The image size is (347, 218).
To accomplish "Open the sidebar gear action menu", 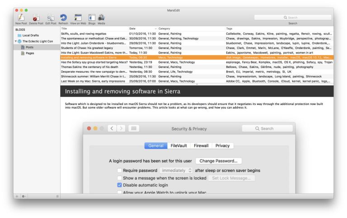I will click(x=23, y=196).
